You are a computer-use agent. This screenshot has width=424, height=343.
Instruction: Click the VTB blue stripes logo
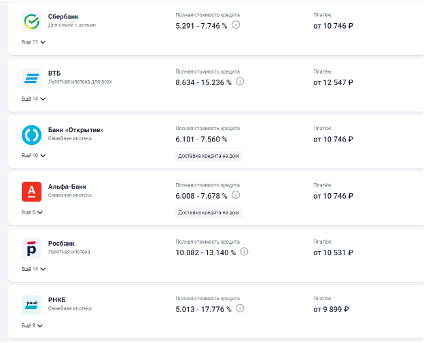click(32, 78)
